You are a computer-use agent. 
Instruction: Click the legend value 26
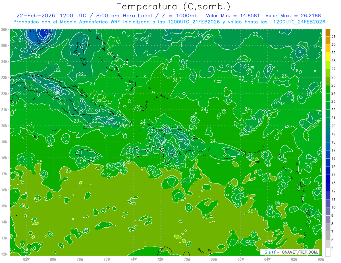pyautogui.click(x=333, y=77)
